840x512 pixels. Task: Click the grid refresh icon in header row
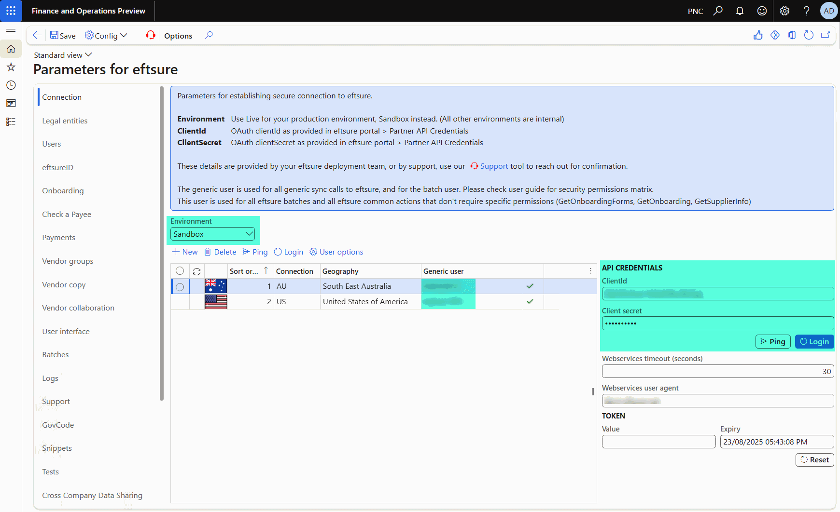pyautogui.click(x=196, y=271)
